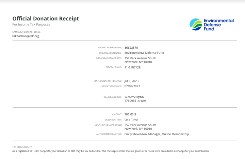Screen dimensions: 245x159
Task: Select signature Emily Stevenson, Manager, Online Membership
Action: [157, 134]
